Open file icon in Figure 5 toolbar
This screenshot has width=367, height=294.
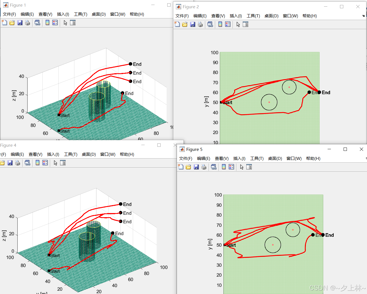point(188,167)
